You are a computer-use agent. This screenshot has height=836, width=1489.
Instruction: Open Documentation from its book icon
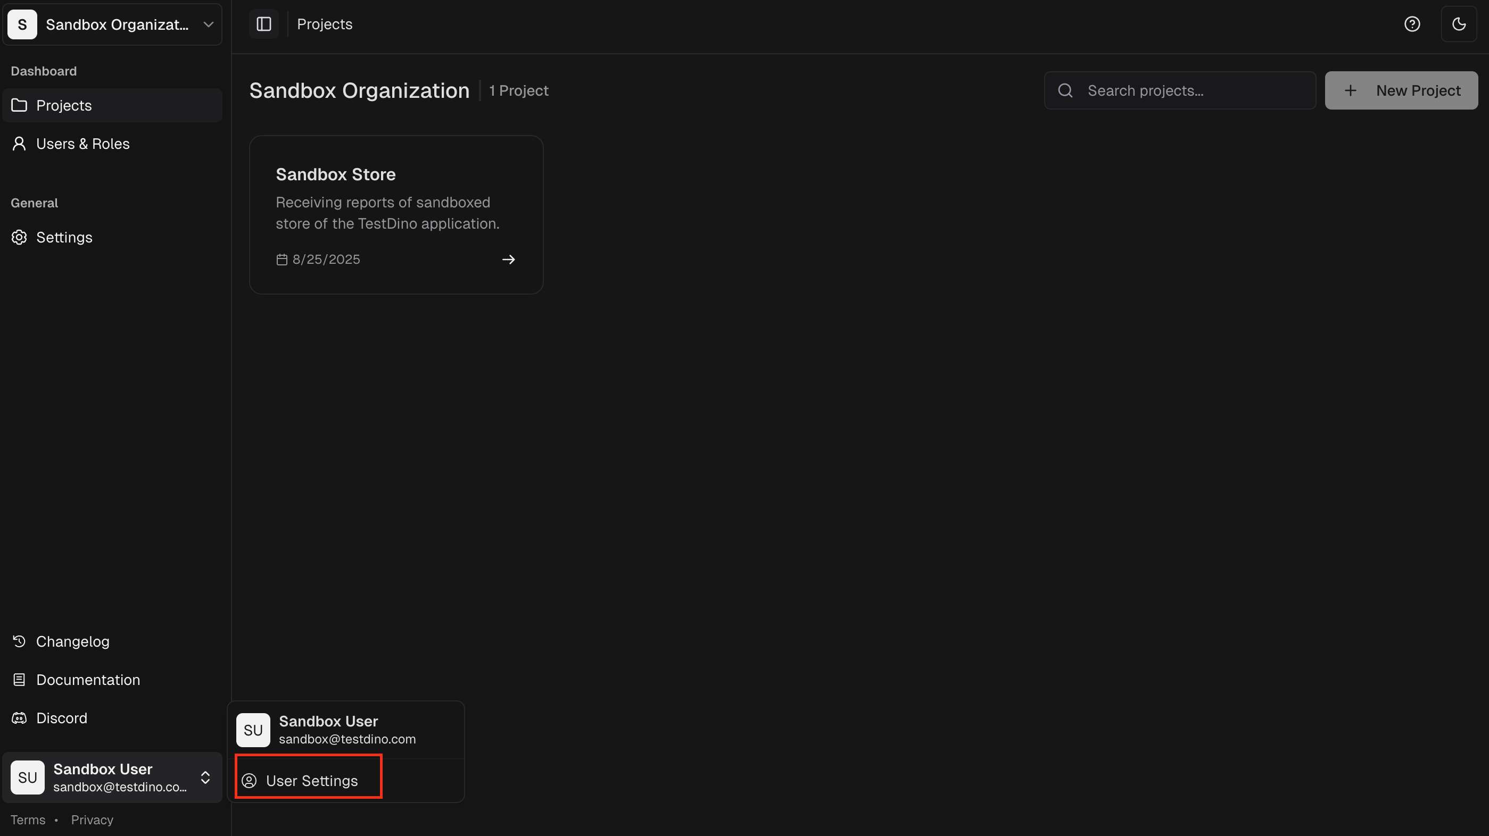(x=19, y=680)
